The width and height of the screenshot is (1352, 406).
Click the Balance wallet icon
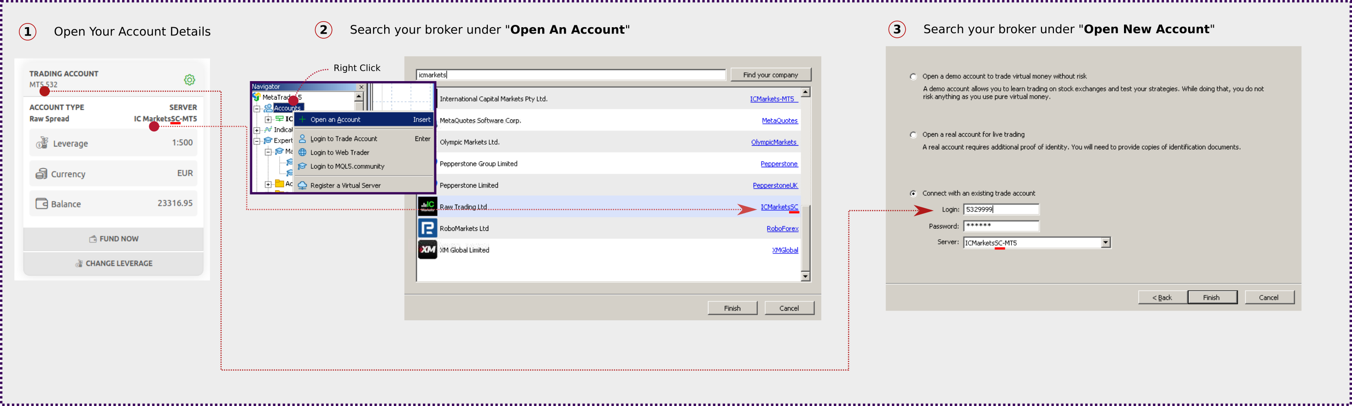(x=41, y=203)
